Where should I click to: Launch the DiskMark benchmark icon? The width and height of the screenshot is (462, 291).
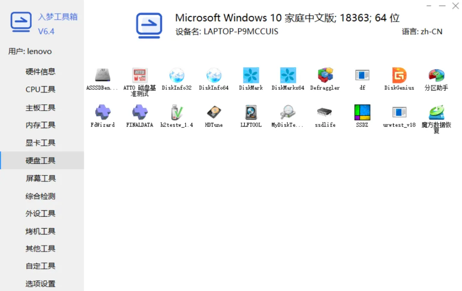coord(251,79)
